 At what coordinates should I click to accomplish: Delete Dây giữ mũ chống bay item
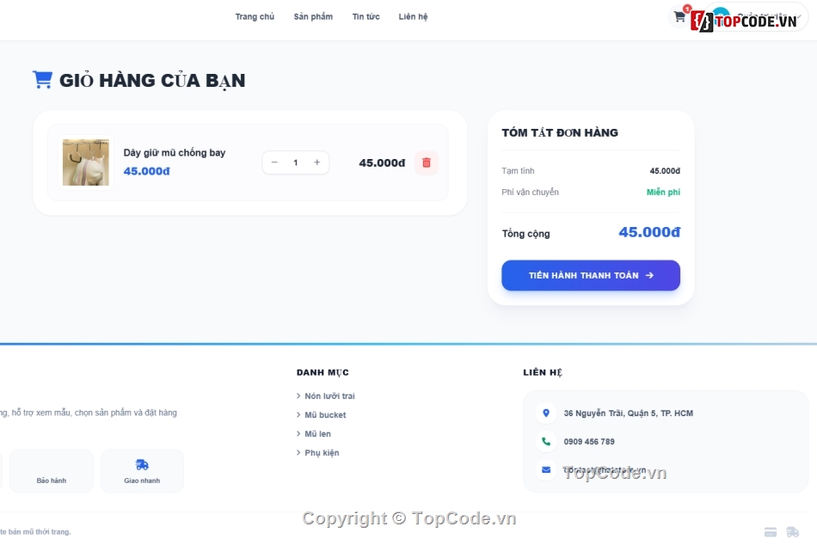point(427,162)
